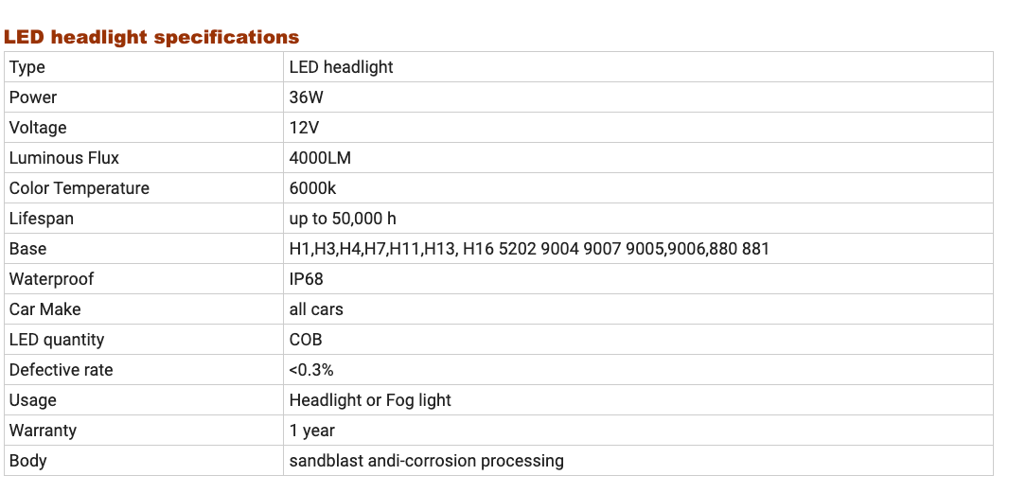Click the all cars value
This screenshot has width=1026, height=493.
tap(316, 309)
